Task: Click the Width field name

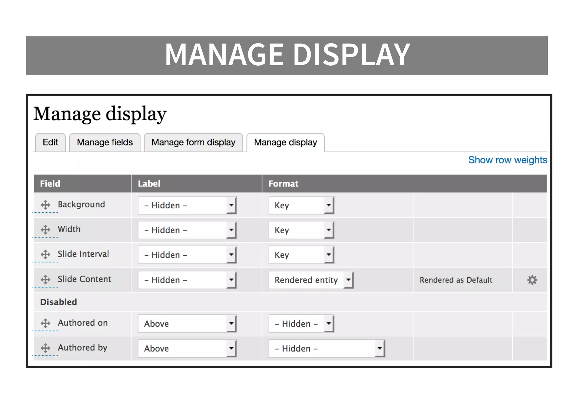Action: [x=69, y=229]
